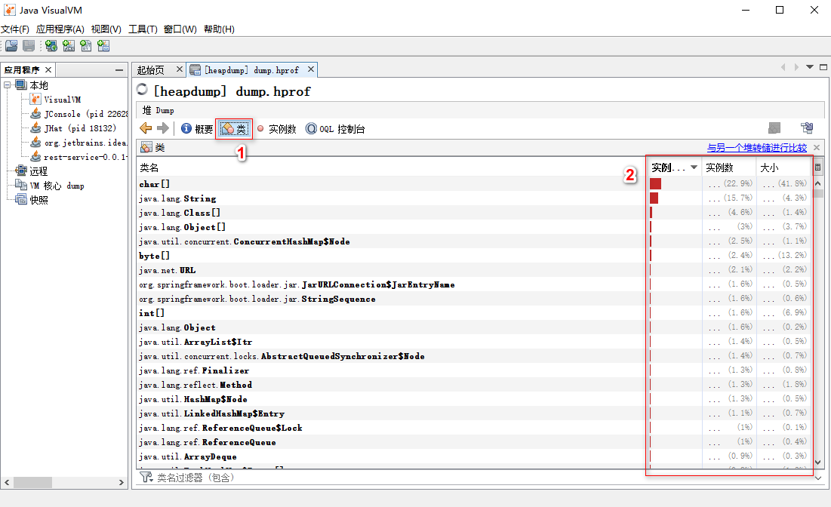This screenshot has height=507, width=831.
Task: Select the [heapdump] dump.hprof tab
Action: (252, 70)
